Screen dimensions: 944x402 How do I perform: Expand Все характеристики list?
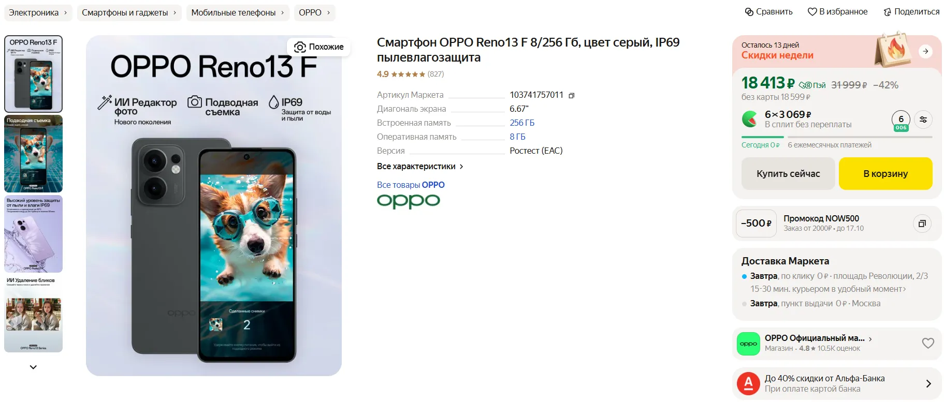pos(420,167)
